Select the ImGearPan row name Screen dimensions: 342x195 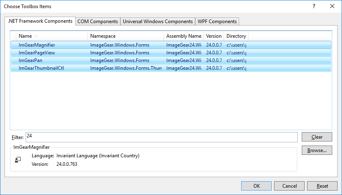(x=30, y=60)
